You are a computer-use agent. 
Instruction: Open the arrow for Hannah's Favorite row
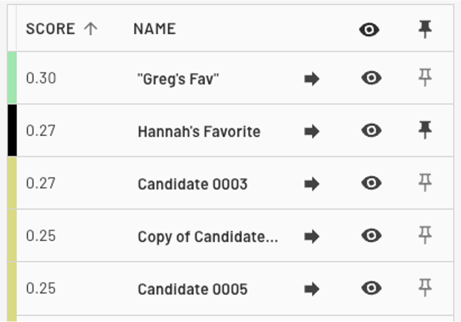pos(312,131)
